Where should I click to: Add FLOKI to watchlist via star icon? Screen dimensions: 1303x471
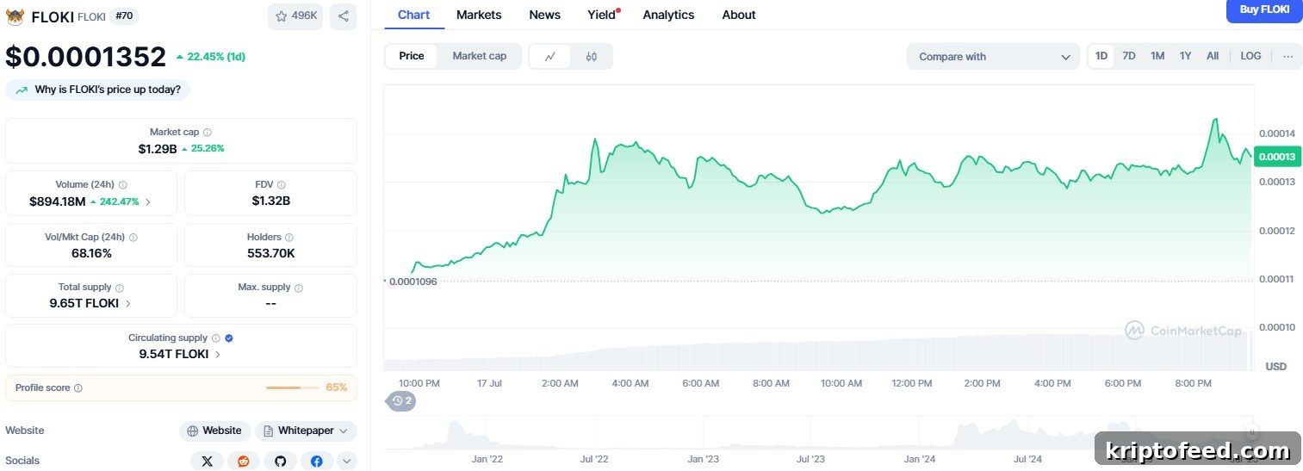pos(295,16)
